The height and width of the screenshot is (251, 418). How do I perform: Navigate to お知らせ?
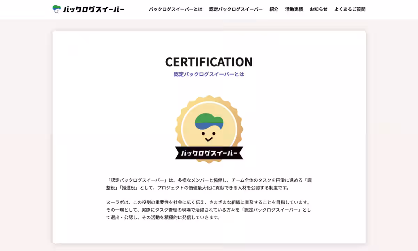point(318,9)
